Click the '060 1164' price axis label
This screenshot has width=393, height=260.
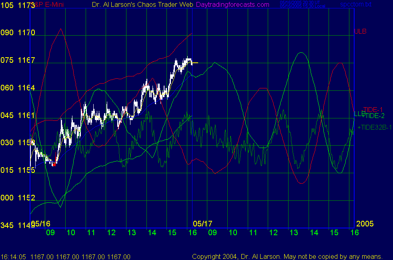[x=18, y=88]
